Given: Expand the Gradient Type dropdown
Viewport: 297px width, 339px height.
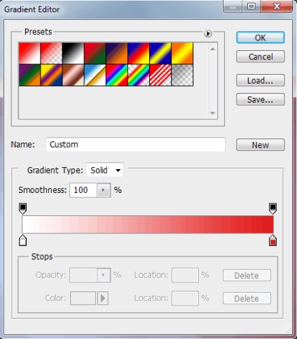Looking at the screenshot, I should [105, 170].
